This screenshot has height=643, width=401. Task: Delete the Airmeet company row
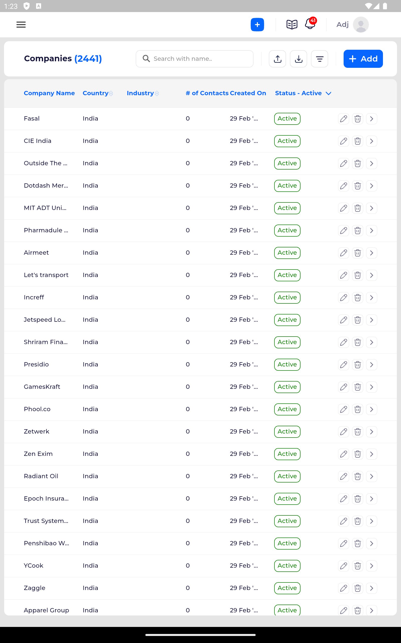point(357,253)
